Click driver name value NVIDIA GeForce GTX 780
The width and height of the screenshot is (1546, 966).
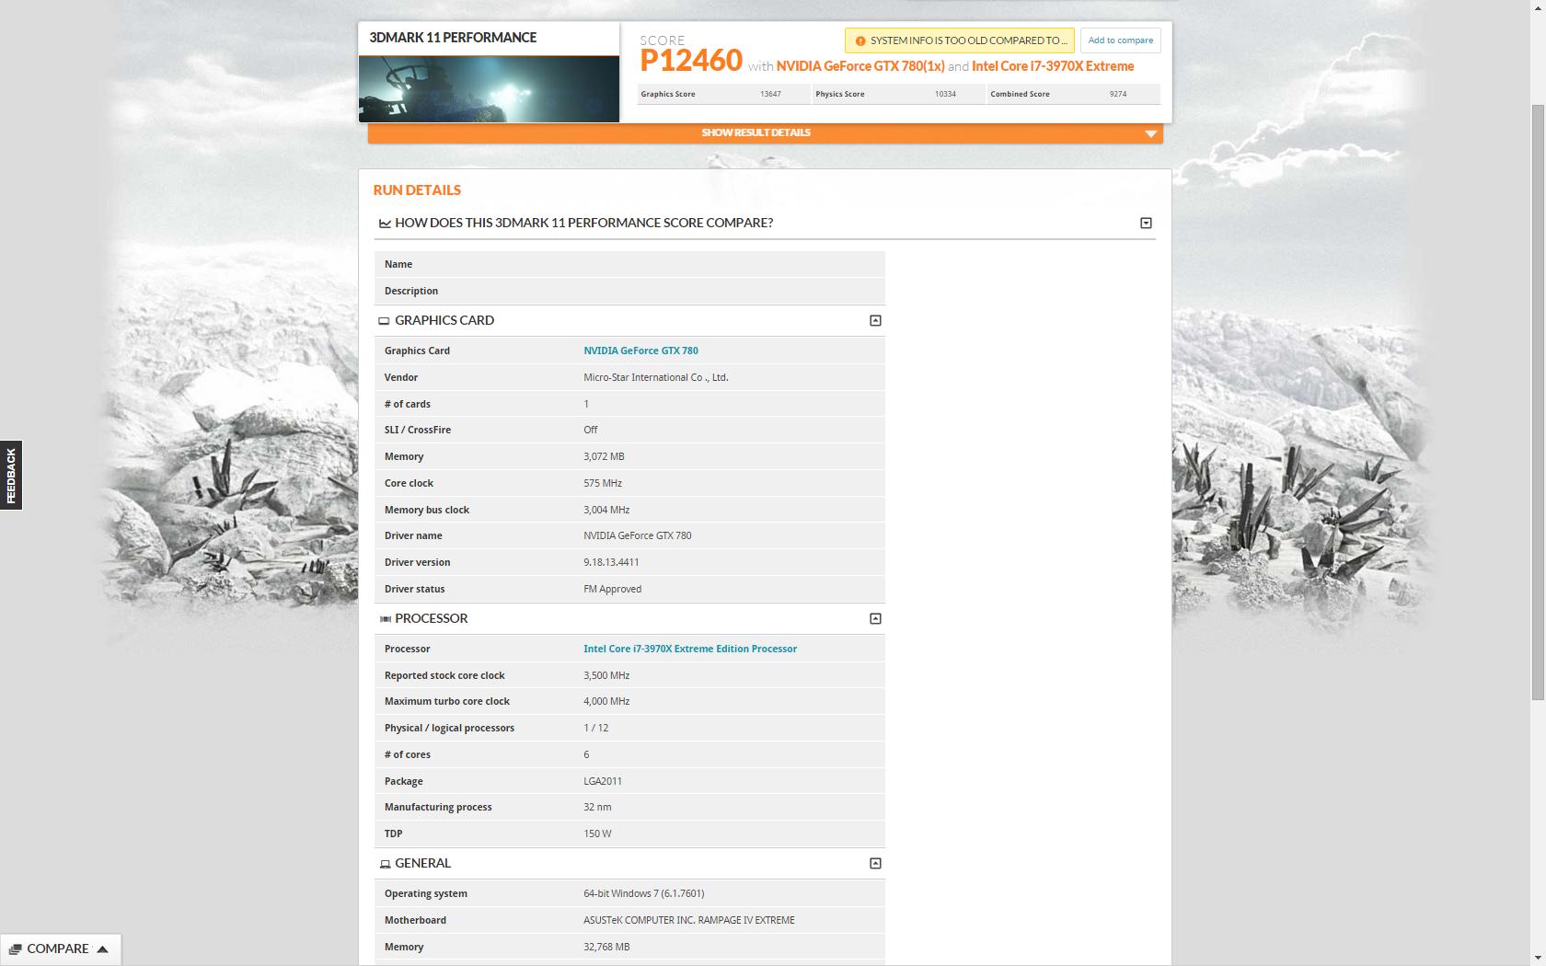pyautogui.click(x=638, y=535)
